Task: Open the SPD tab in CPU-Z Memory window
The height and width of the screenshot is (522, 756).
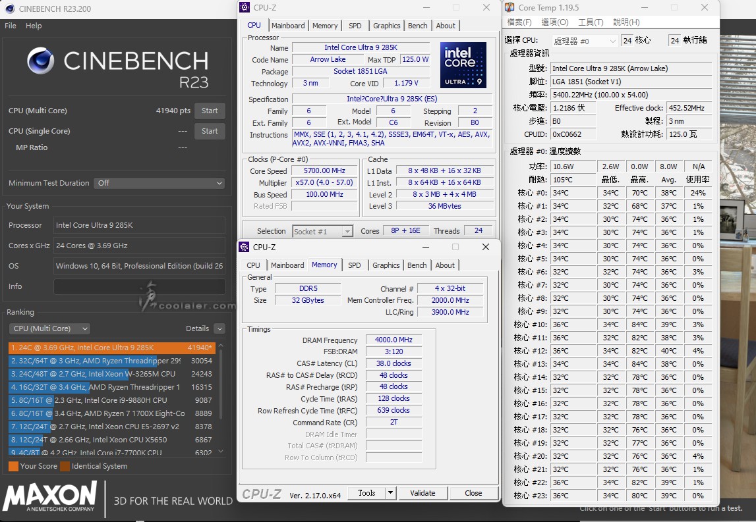Action: (355, 265)
